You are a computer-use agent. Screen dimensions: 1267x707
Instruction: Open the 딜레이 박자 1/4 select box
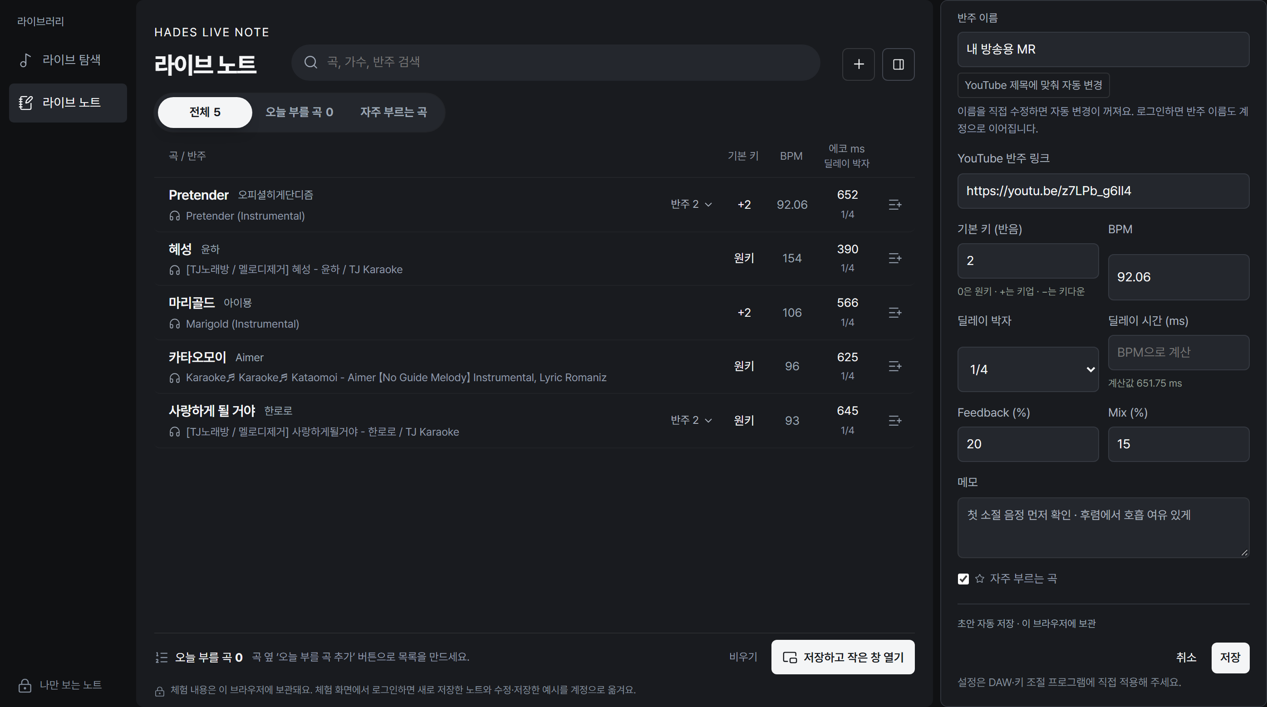click(1027, 369)
